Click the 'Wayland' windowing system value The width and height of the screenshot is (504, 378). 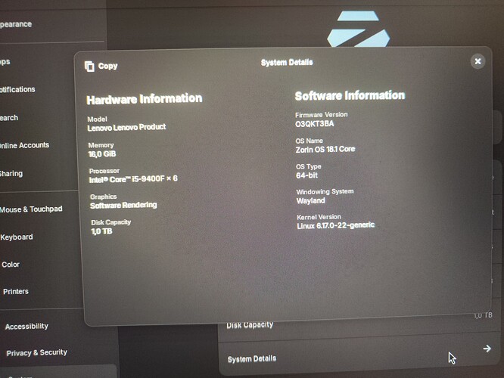(310, 201)
